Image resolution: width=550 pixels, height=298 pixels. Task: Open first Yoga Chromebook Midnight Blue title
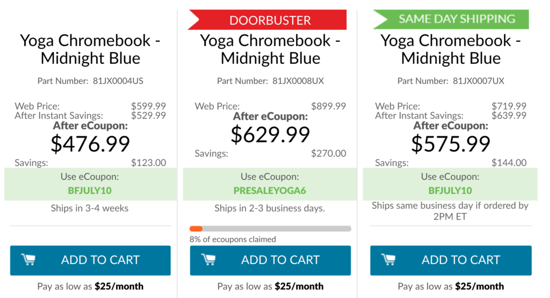click(90, 49)
